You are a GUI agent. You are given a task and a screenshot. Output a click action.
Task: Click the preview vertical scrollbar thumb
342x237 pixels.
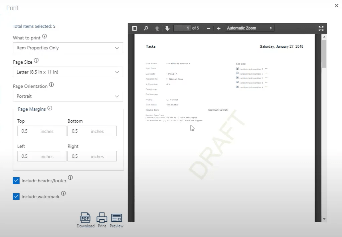[324, 54]
